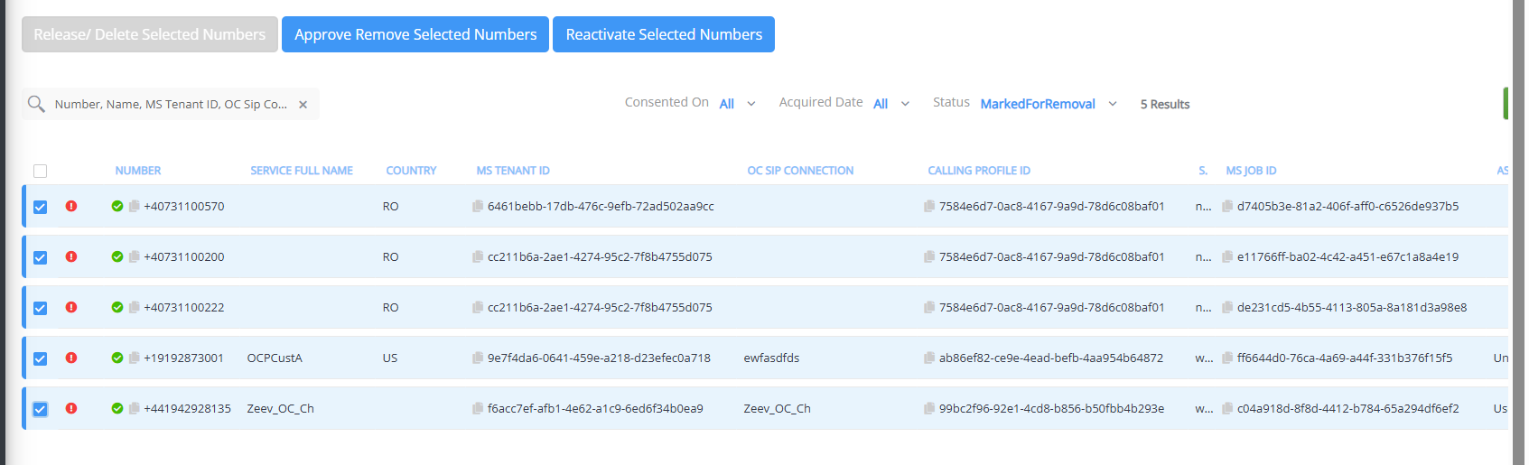Copy calling profile ID 99bc2f96 row
The width and height of the screenshot is (1529, 465).
click(929, 408)
